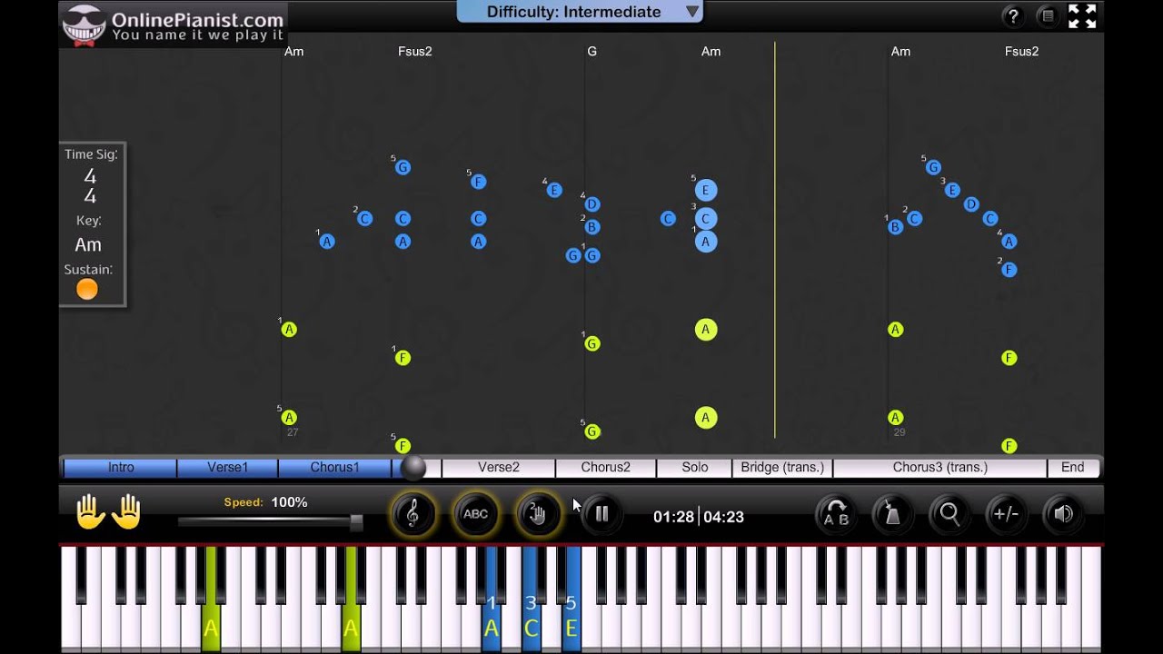This screenshot has height=654, width=1163.
Task: Mute the sound speaker icon
Action: pyautogui.click(x=1063, y=514)
